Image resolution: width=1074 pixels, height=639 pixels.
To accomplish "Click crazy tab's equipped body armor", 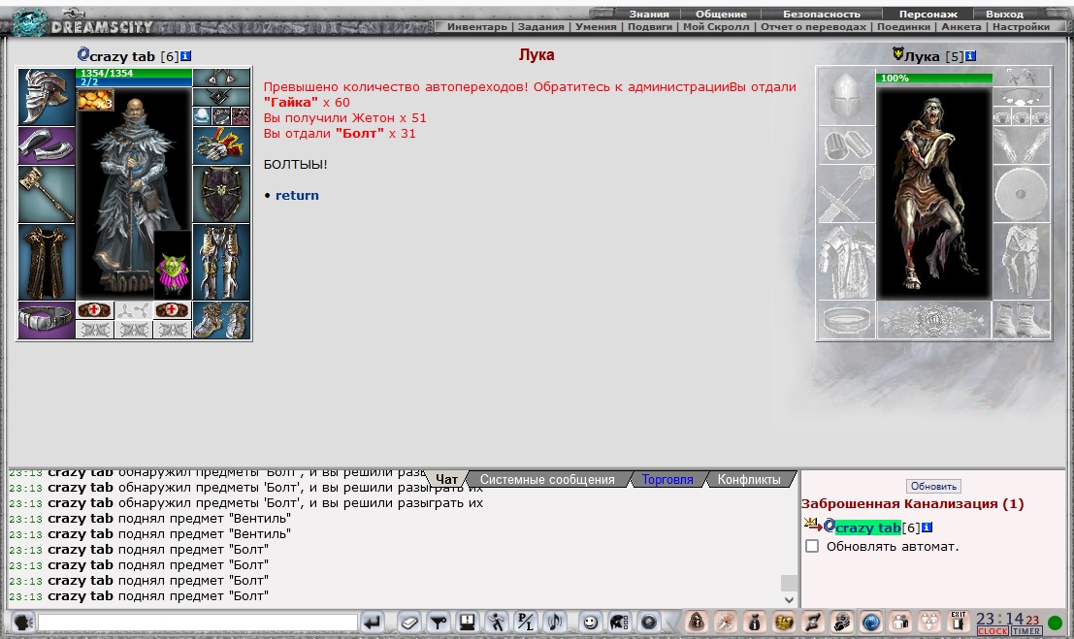I will tap(47, 263).
